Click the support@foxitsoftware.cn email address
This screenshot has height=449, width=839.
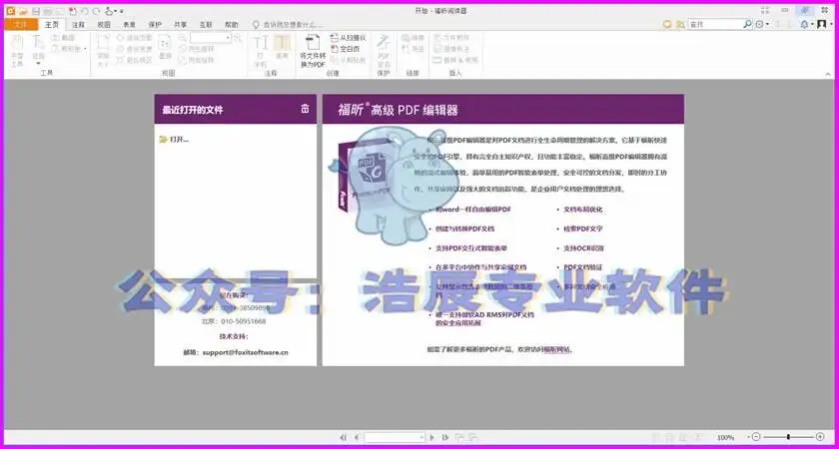tap(245, 353)
